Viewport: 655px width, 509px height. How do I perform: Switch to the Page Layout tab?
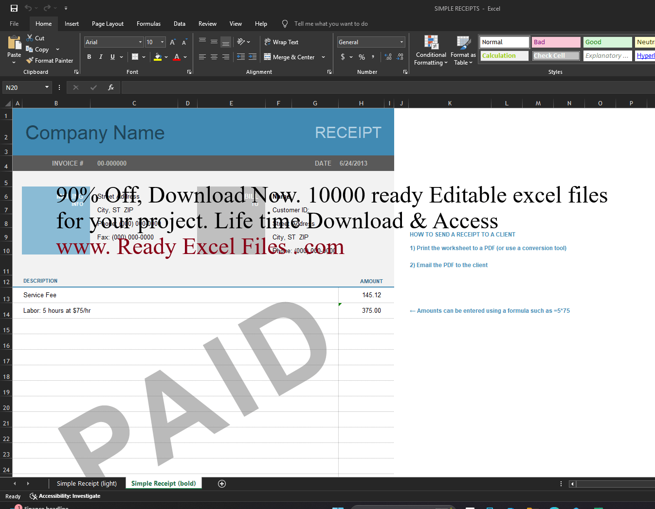tap(108, 23)
